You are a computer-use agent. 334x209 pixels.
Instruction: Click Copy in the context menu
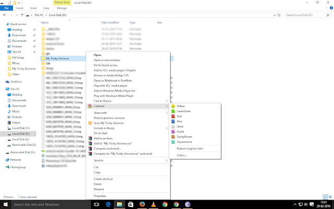pos(128,172)
